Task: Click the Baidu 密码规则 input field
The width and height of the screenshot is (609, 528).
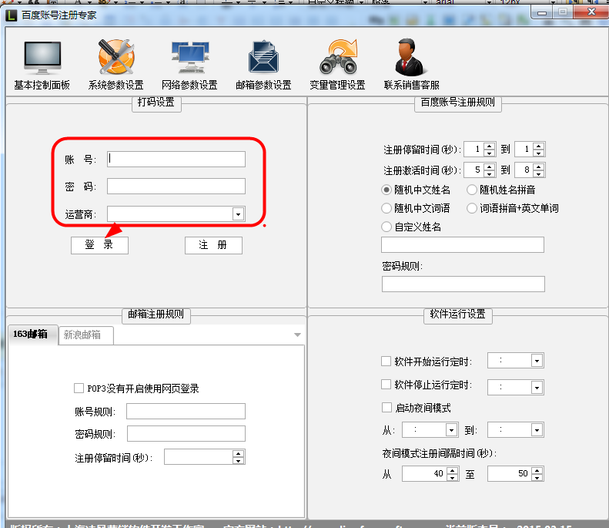Action: coord(463,284)
